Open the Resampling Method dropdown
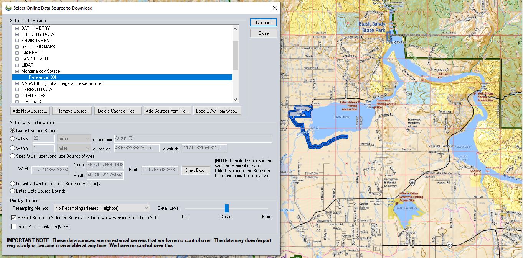Viewport: 523px width, 258px height. 102,208
